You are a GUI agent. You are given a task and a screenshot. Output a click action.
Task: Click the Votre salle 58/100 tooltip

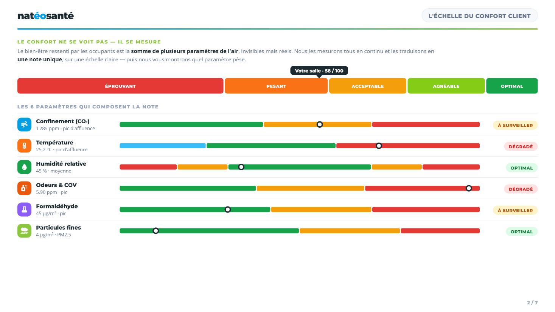[x=319, y=71]
